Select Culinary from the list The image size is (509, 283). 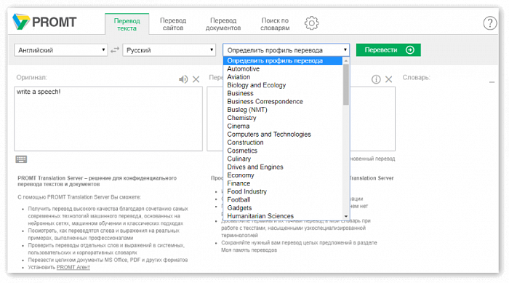pos(283,159)
